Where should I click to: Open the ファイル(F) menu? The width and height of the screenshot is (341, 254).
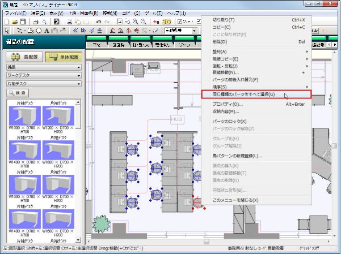click(16, 12)
